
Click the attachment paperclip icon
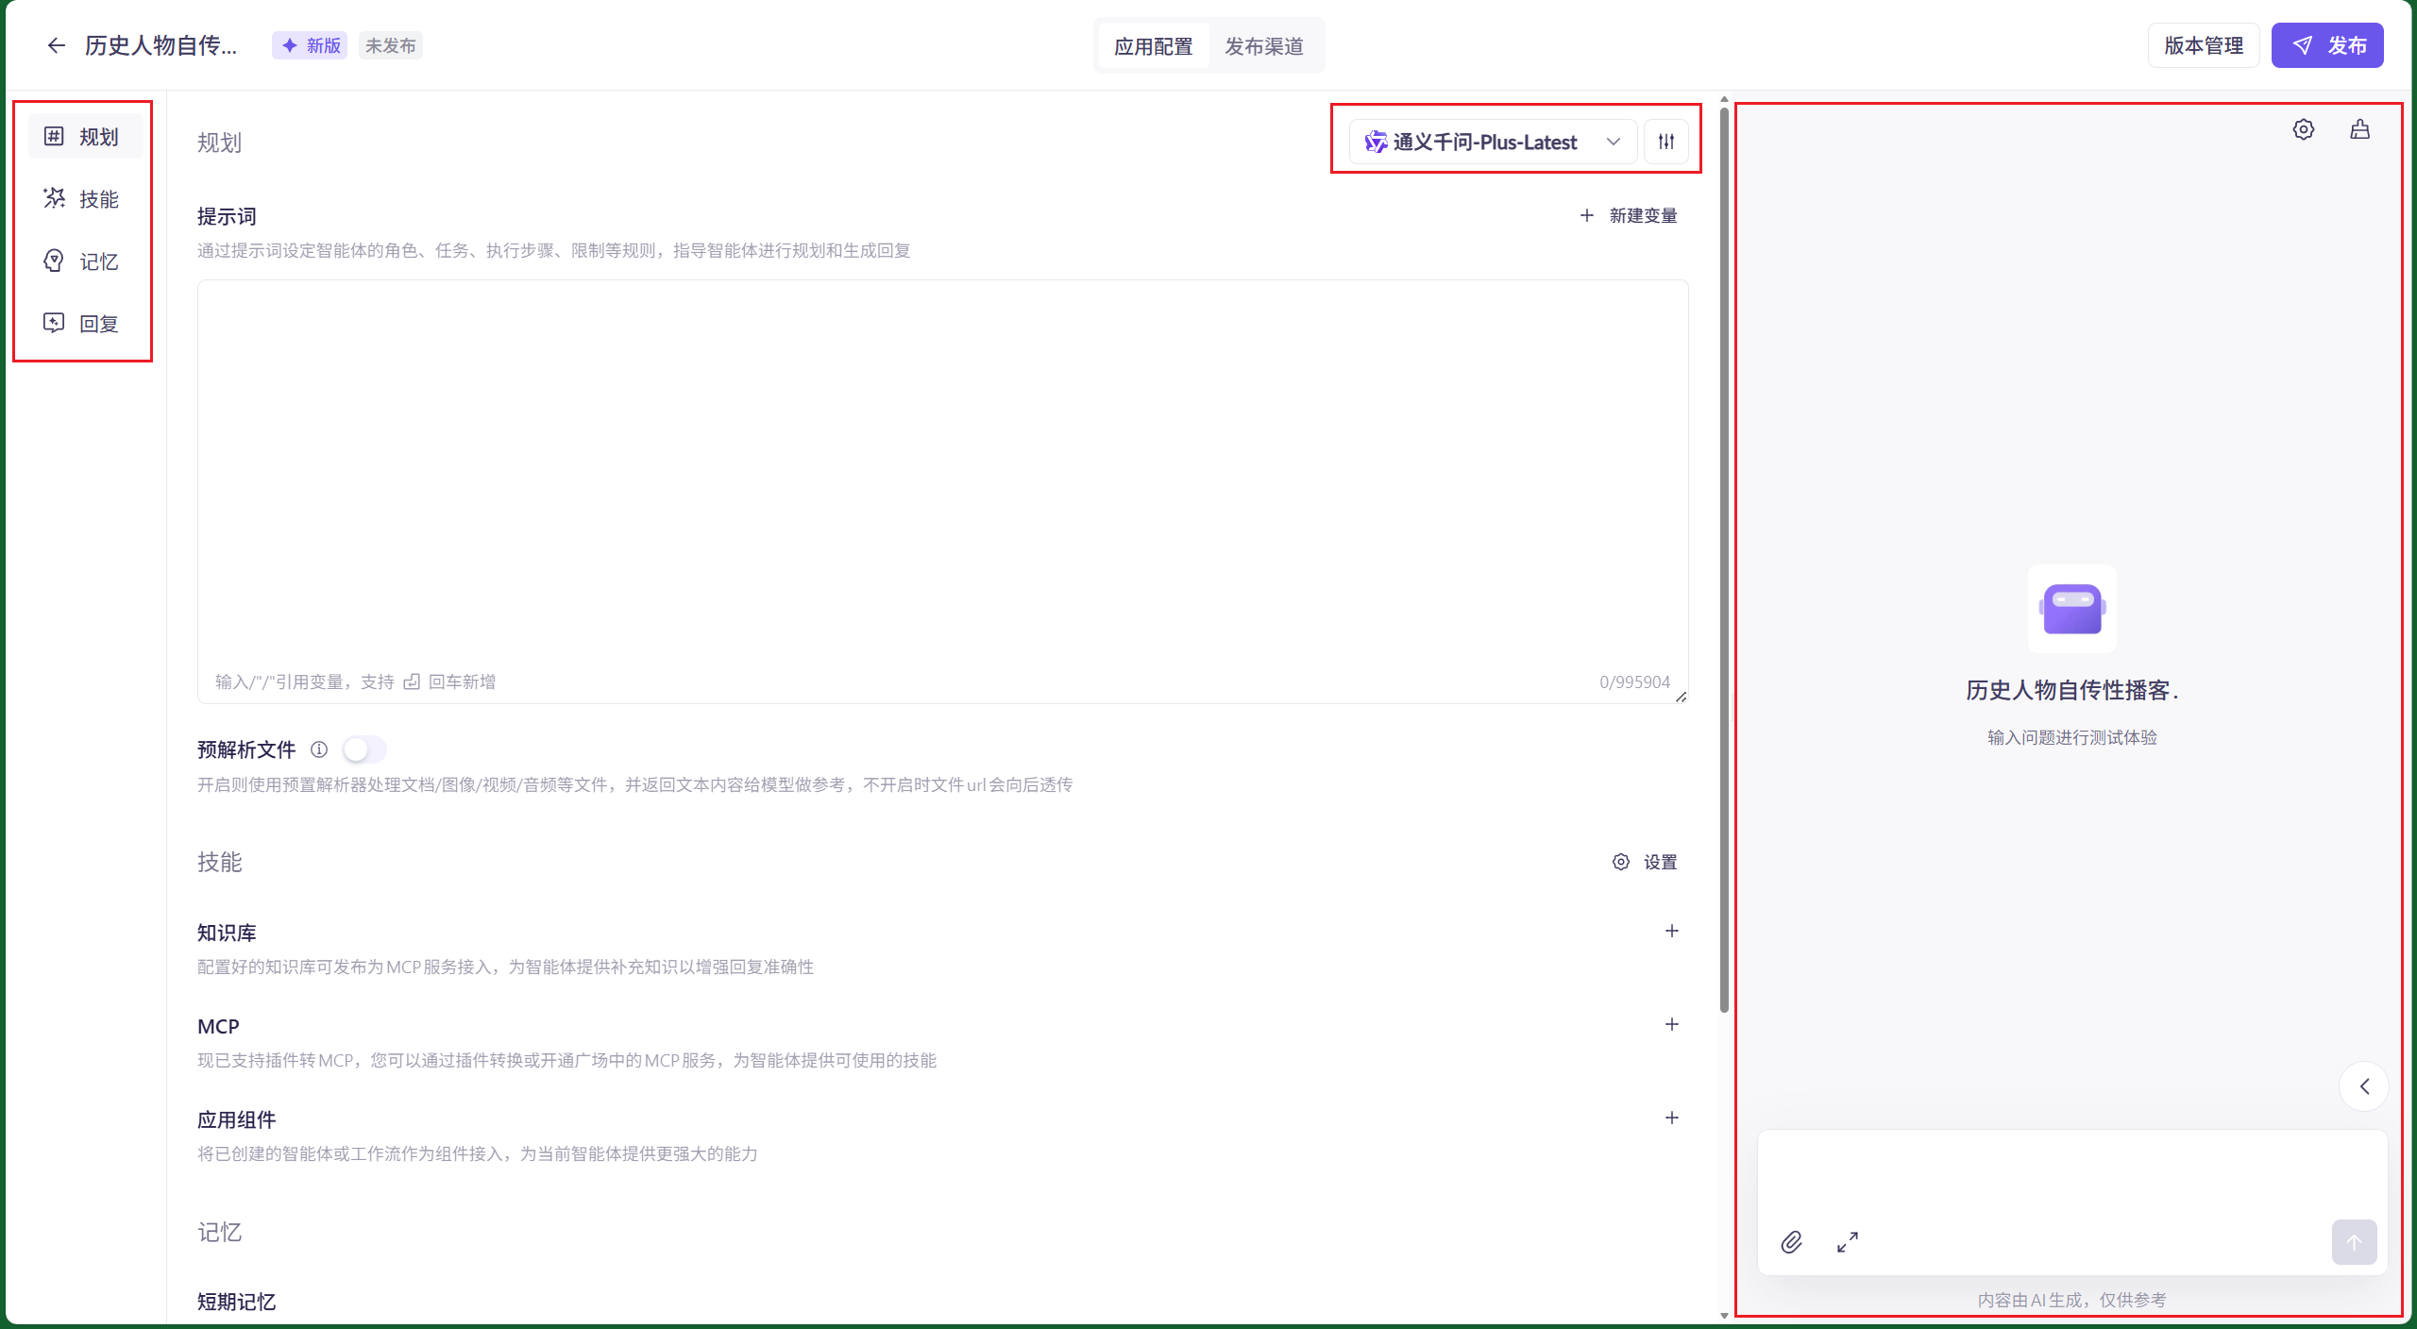1791,1242
